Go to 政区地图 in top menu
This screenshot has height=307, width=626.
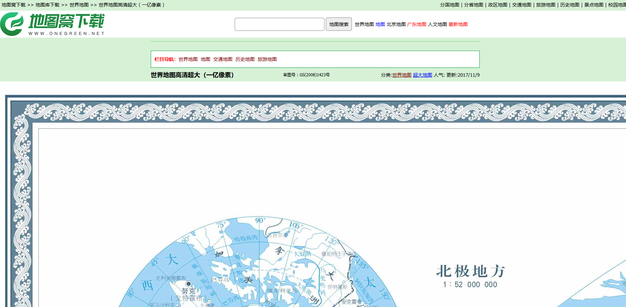coord(497,5)
